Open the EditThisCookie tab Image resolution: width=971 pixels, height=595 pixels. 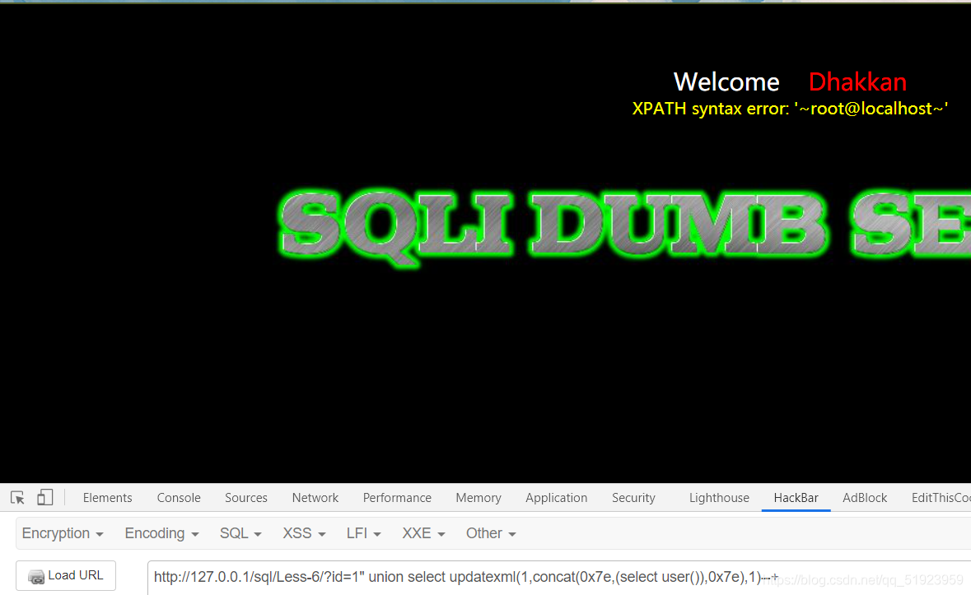click(941, 498)
